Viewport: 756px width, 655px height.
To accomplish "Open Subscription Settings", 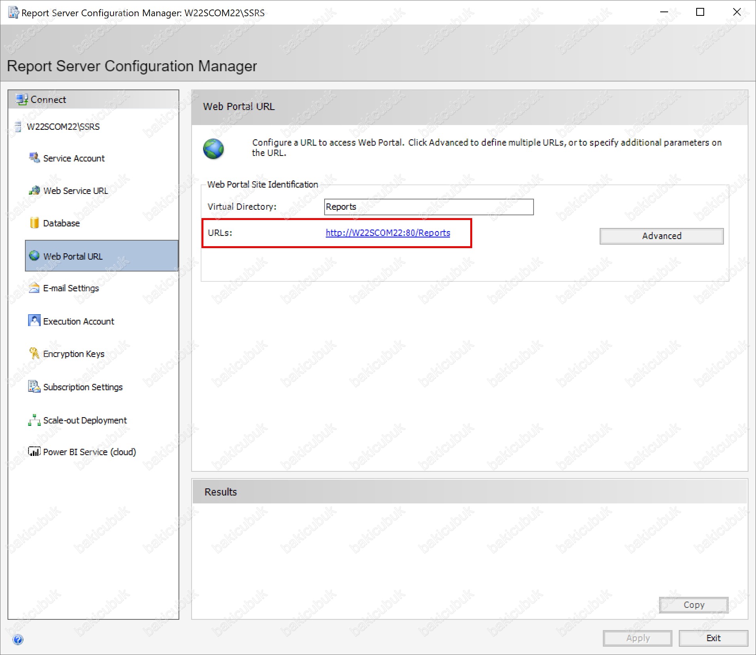I will point(83,387).
